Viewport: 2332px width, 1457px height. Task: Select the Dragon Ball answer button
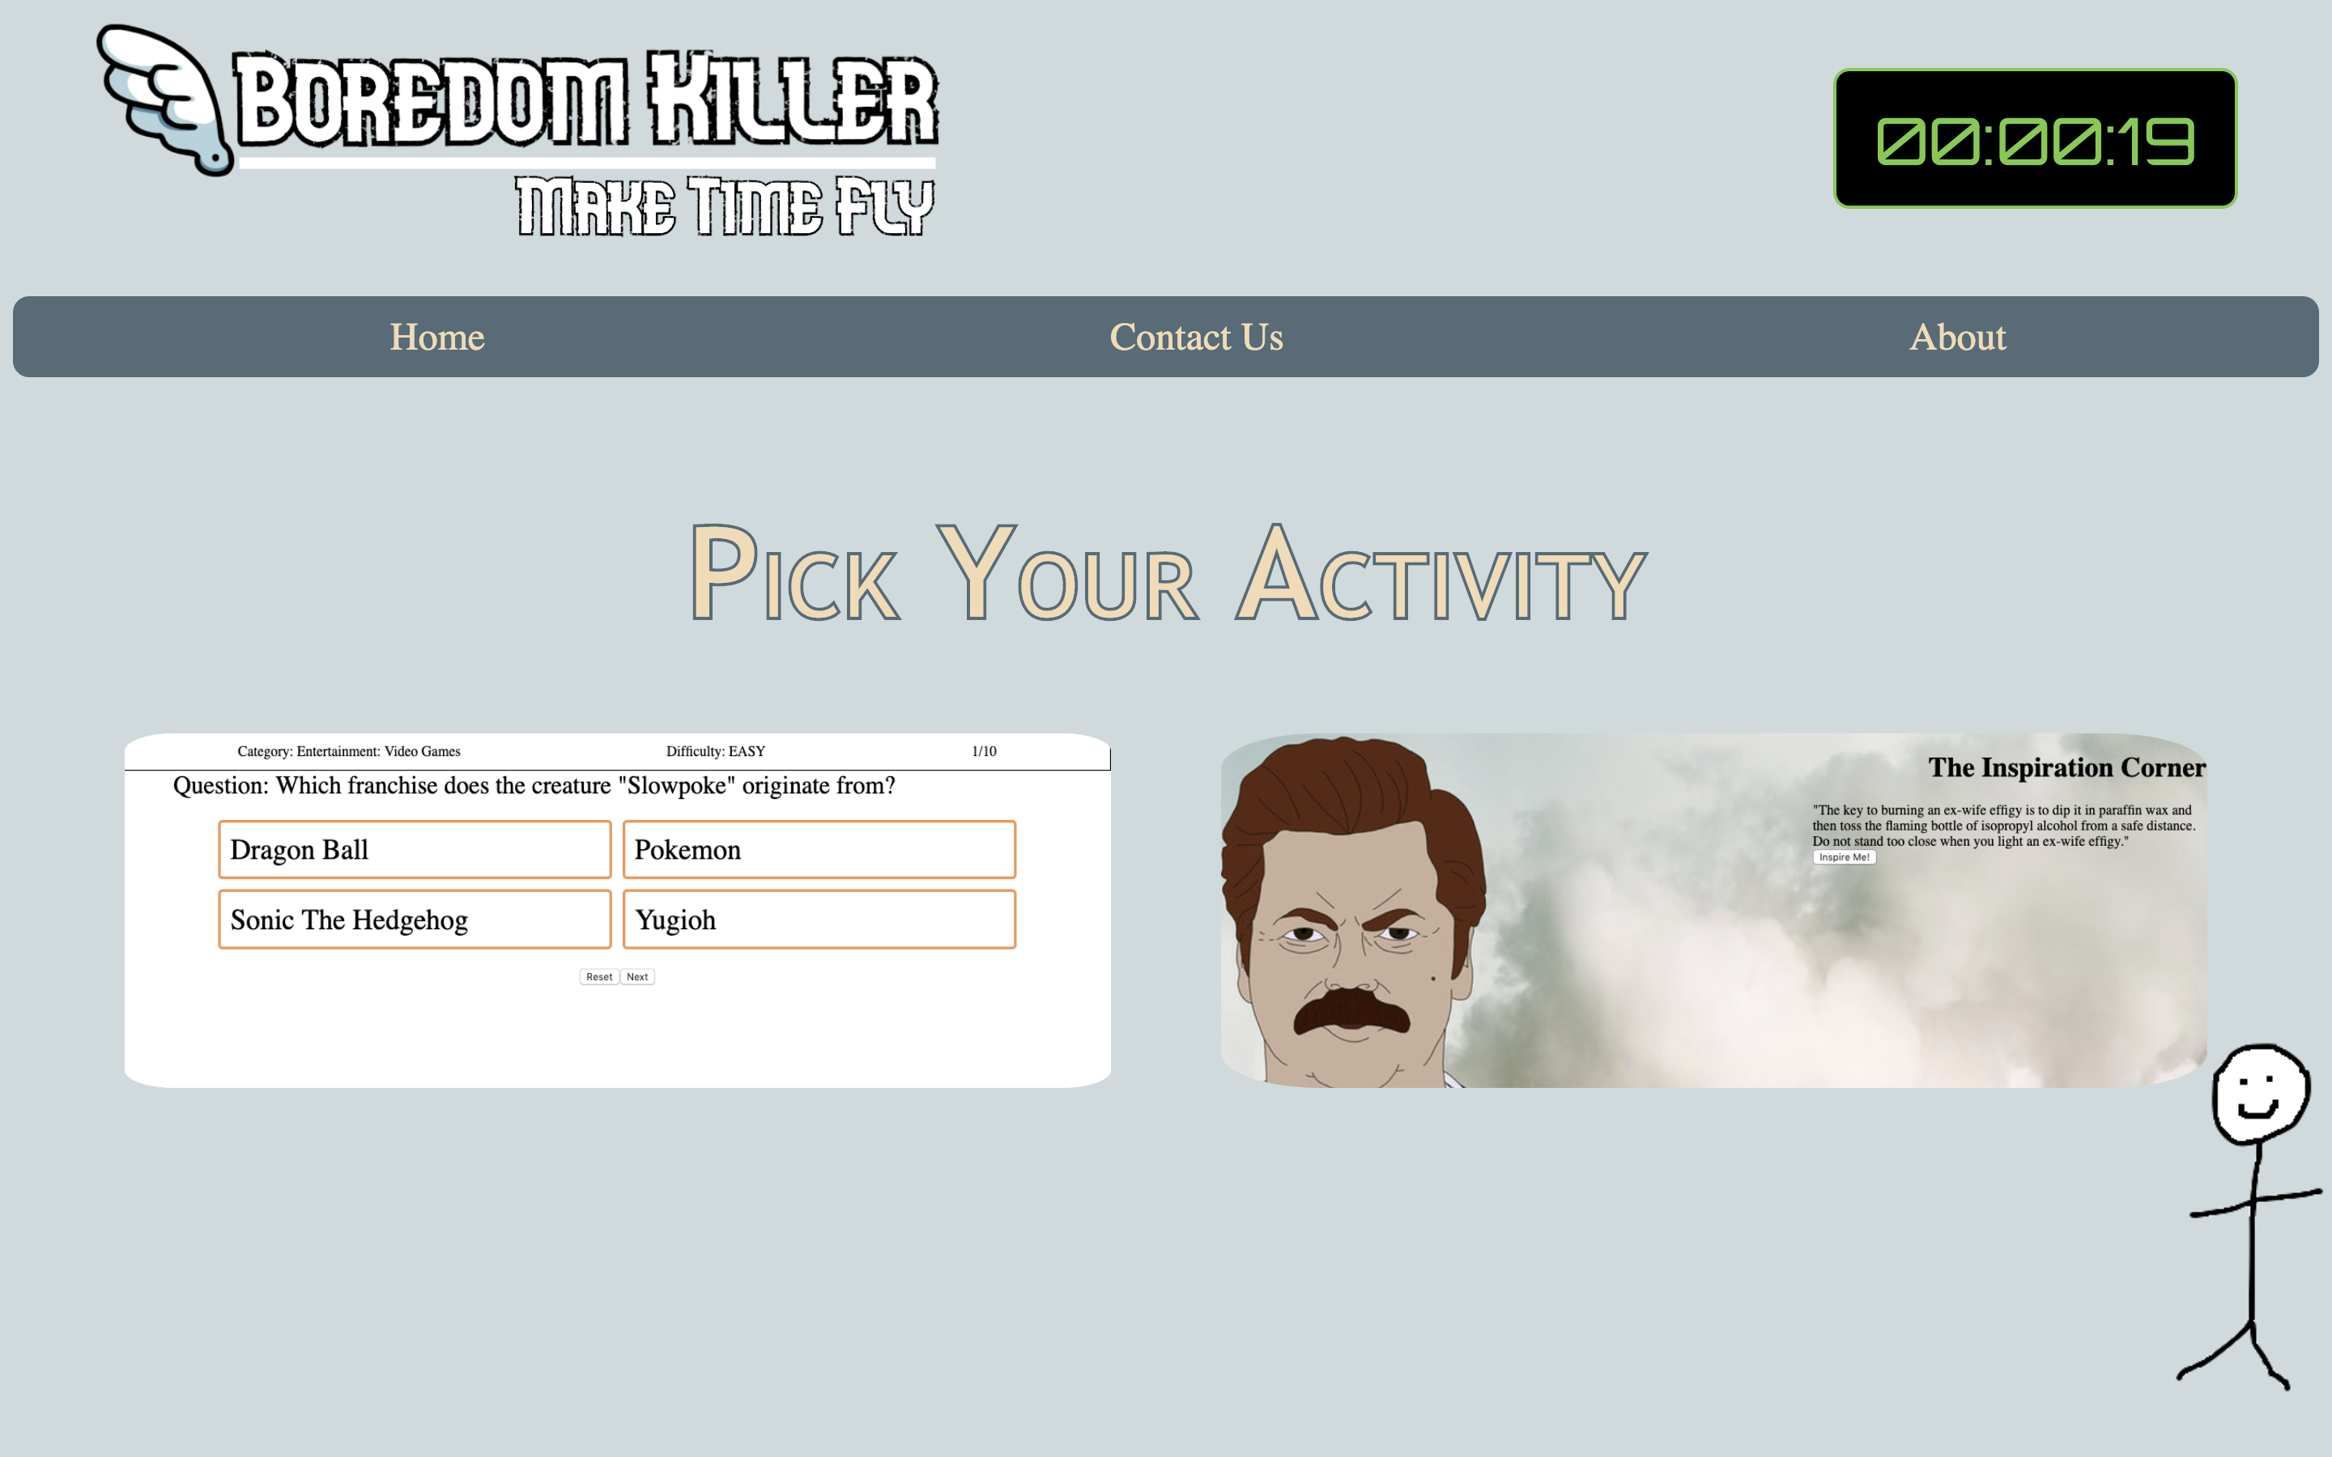(413, 847)
